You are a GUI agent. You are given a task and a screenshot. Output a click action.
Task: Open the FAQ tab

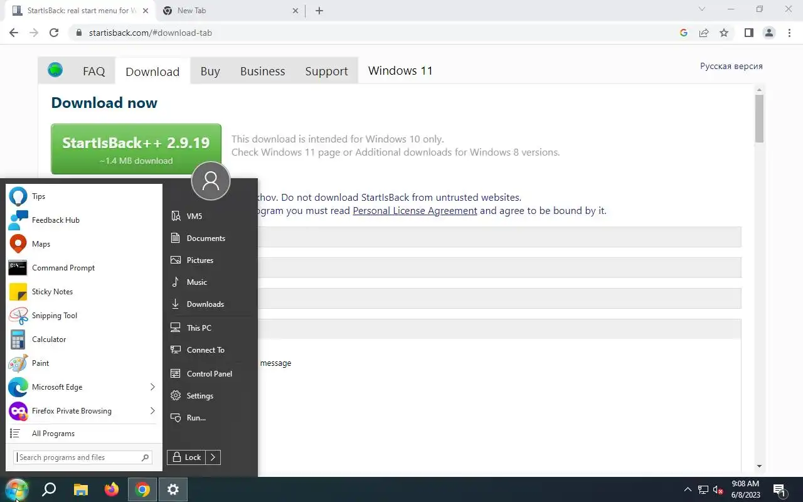pyautogui.click(x=94, y=71)
